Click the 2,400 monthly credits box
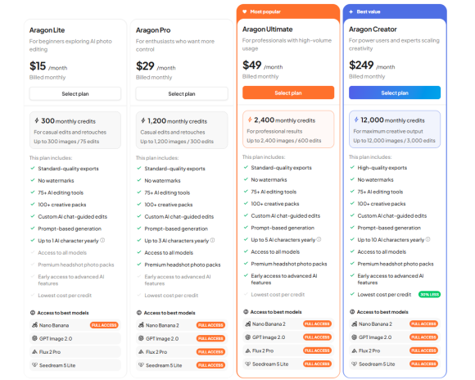This screenshot has width=475, height=380. click(x=288, y=129)
